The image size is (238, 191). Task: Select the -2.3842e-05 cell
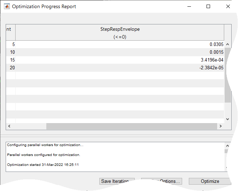tap(120, 68)
